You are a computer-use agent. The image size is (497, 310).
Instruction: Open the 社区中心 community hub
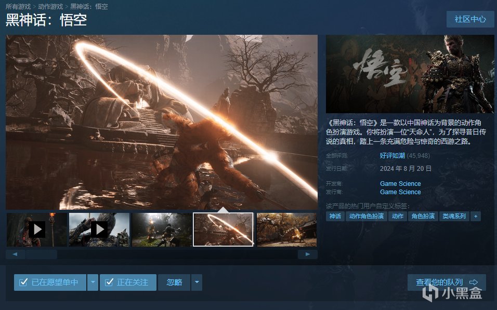tap(470, 19)
